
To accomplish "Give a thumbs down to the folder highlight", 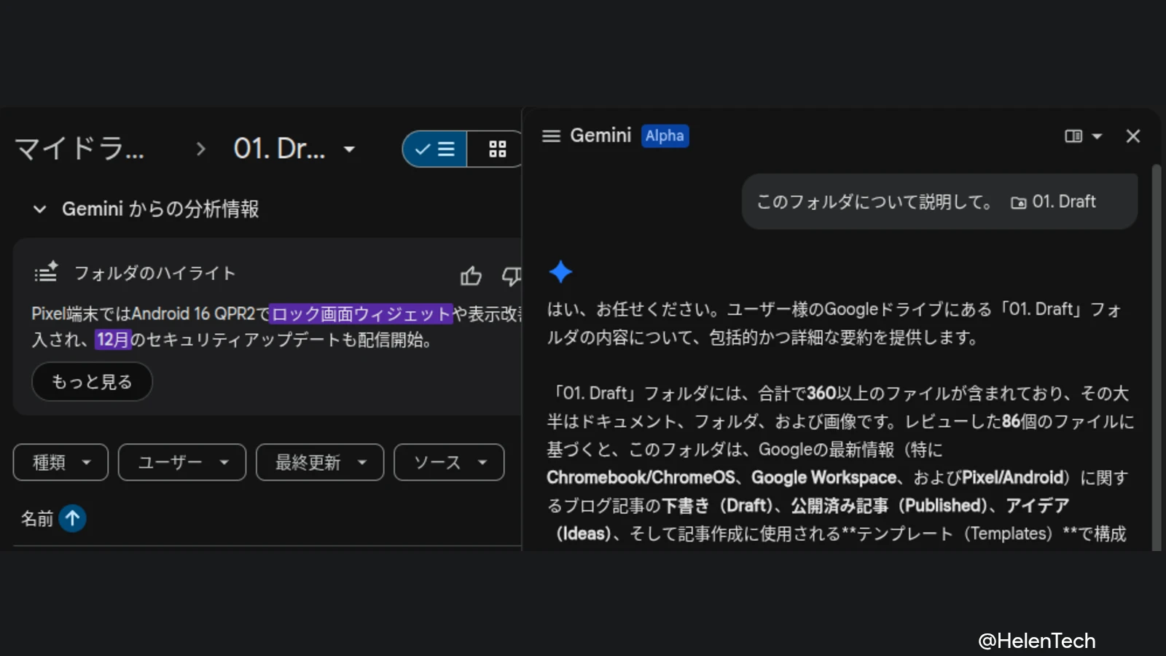I will 512,276.
